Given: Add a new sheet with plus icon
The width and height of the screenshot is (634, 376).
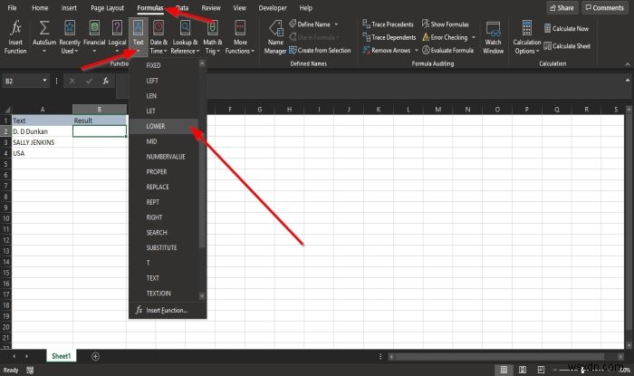Looking at the screenshot, I should click(95, 356).
